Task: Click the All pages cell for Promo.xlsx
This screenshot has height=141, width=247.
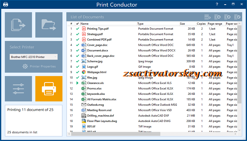Action: (215, 88)
